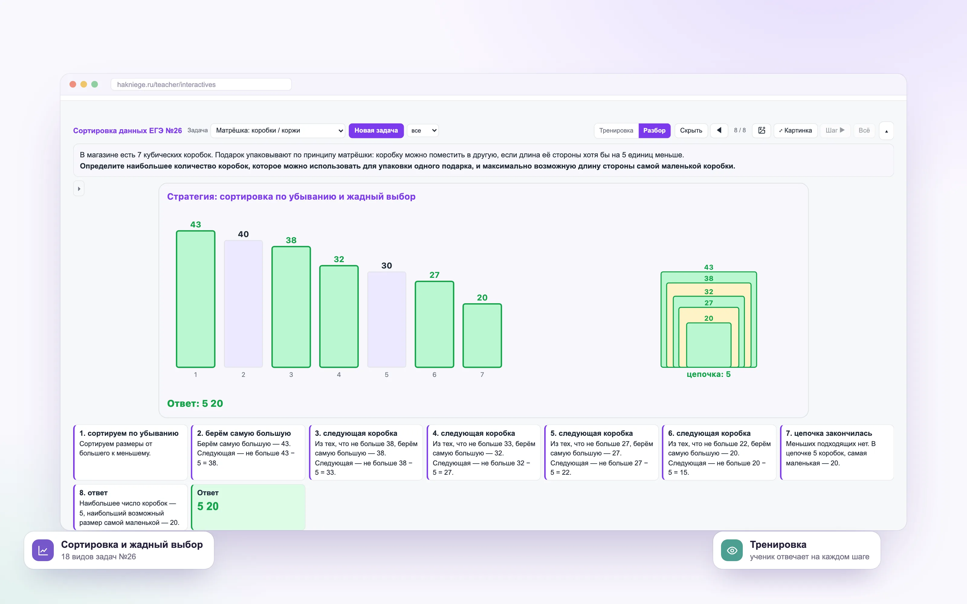
Task: Hide solution with Скрыть button
Action: (x=691, y=130)
